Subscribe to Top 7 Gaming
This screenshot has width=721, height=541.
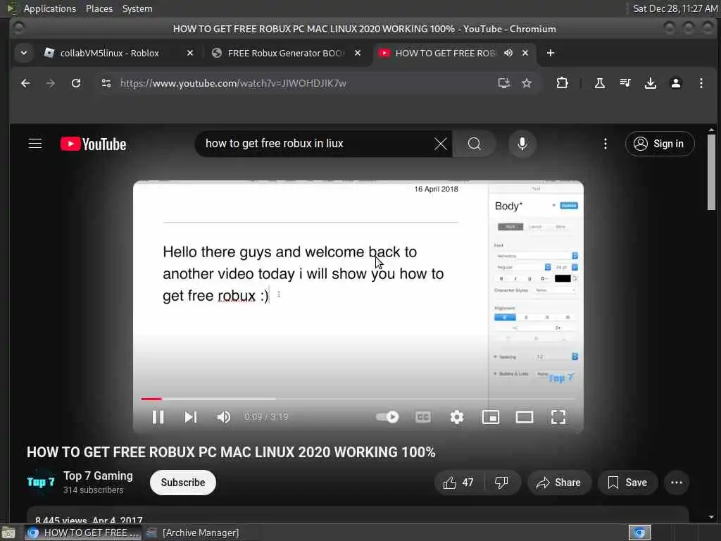pyautogui.click(x=183, y=482)
